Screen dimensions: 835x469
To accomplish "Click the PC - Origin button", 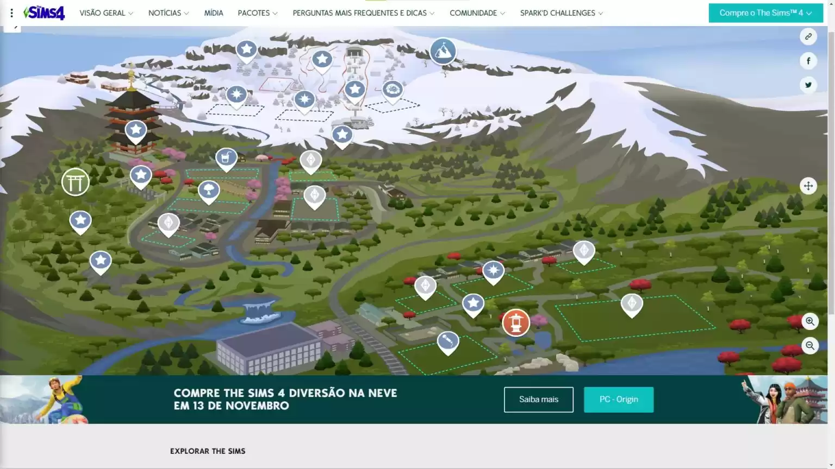I will pyautogui.click(x=618, y=400).
